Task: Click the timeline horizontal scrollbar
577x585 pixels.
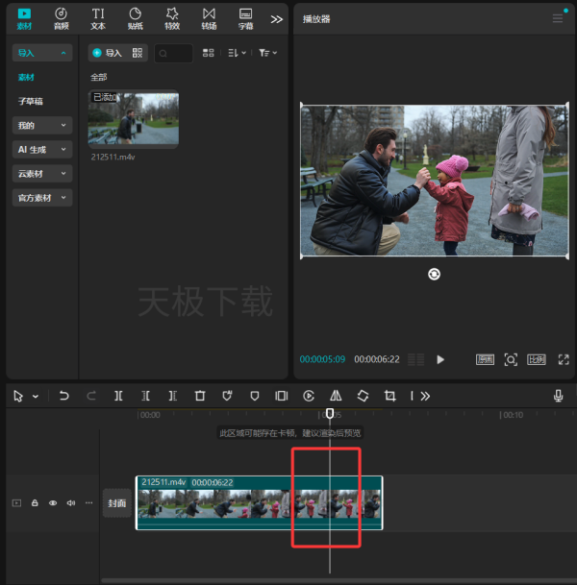Action: click(x=339, y=581)
